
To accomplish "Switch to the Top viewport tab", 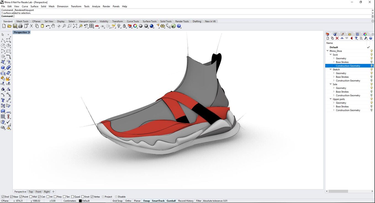I will pyautogui.click(x=31, y=192).
